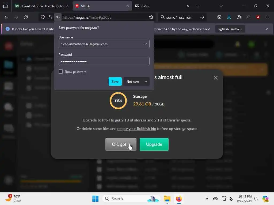This screenshot has width=274, height=205.
Task: Open the tracking protection shield icon
Action: pyautogui.click(x=43, y=17)
